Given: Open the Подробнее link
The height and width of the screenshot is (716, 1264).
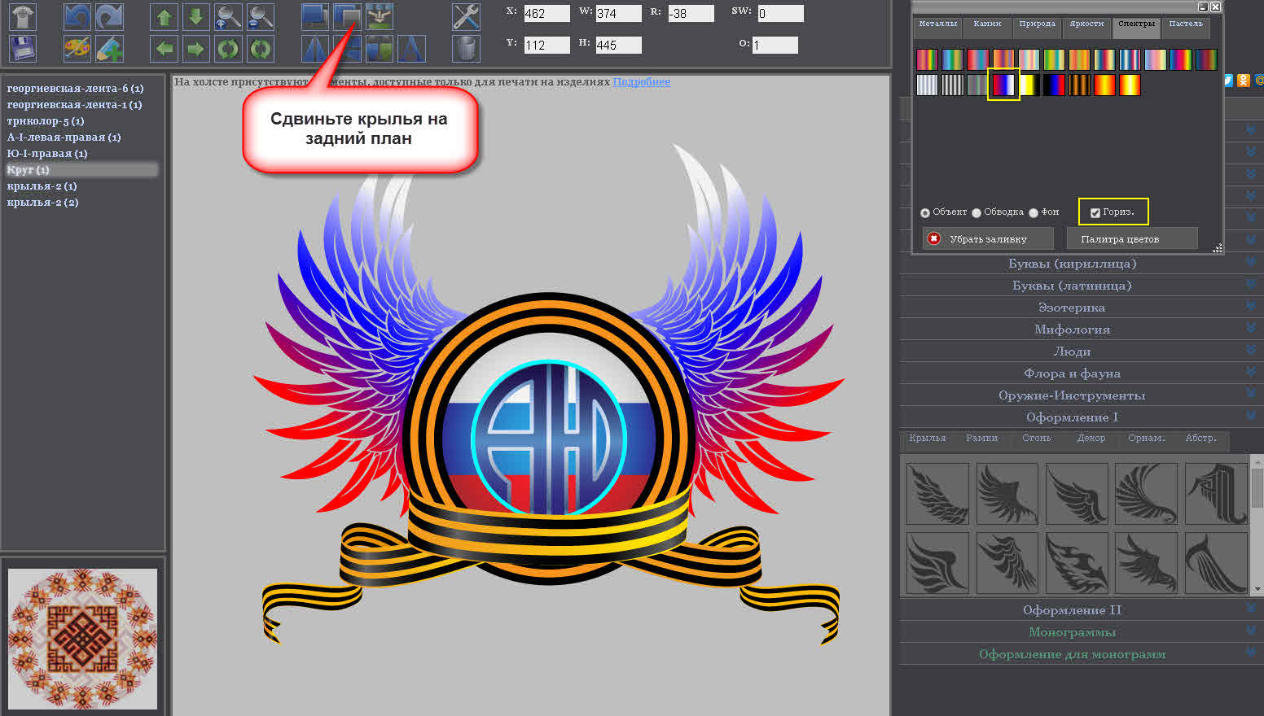Looking at the screenshot, I should pyautogui.click(x=642, y=82).
